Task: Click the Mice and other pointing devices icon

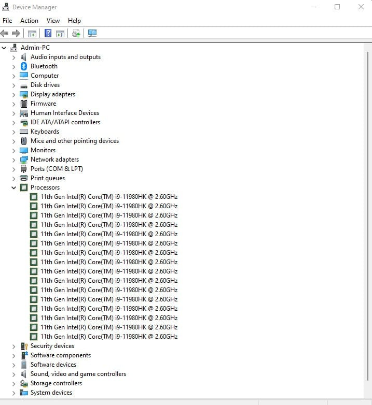Action: click(x=24, y=141)
